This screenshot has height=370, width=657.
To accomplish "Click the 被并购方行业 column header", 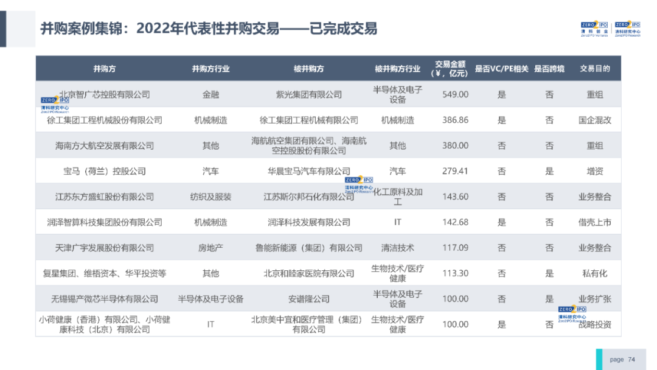I will (397, 69).
